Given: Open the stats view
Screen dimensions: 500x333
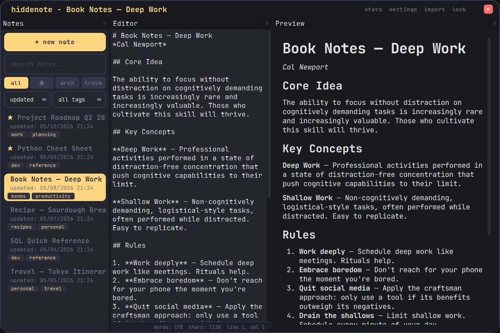Looking at the screenshot, I should pyautogui.click(x=373, y=9).
